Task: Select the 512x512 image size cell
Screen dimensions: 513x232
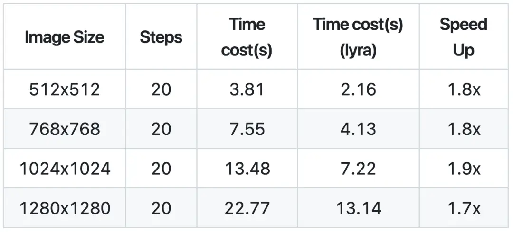Action: pos(65,89)
